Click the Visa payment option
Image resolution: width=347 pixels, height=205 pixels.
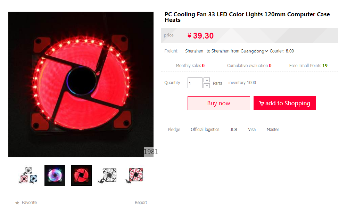click(252, 130)
